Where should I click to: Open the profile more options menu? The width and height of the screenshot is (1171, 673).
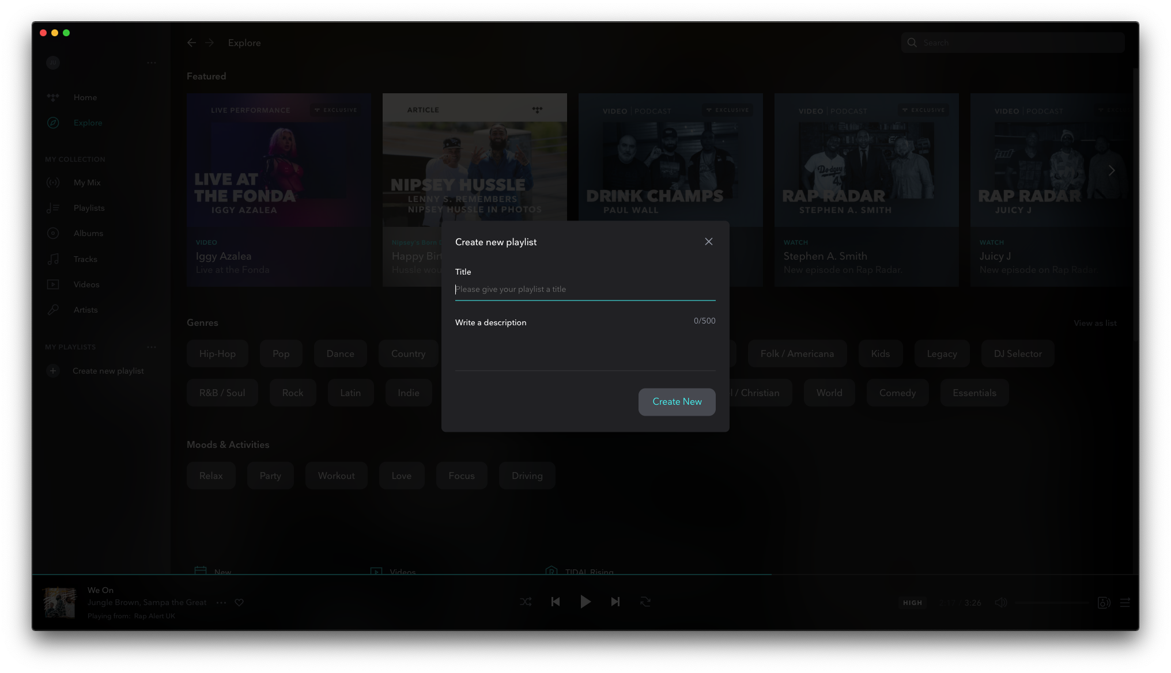pyautogui.click(x=152, y=63)
